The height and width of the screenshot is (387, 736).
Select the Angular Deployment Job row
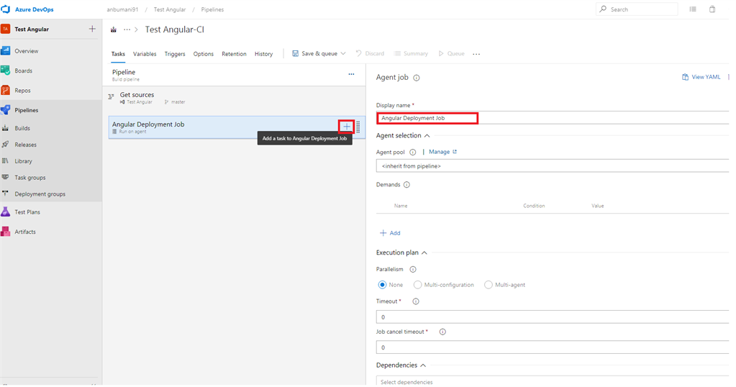point(237,127)
